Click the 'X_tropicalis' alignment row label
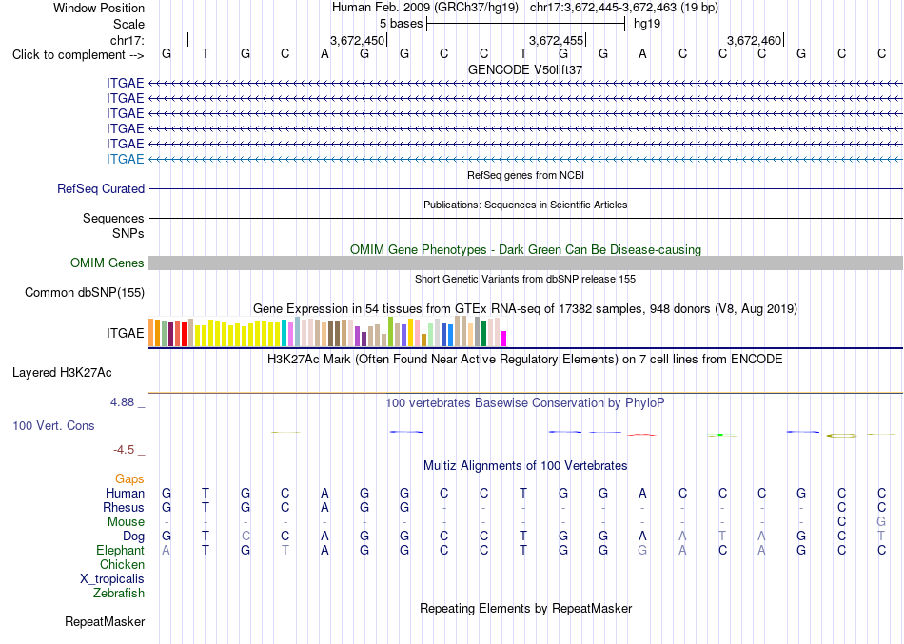The image size is (904, 644). pos(112,579)
